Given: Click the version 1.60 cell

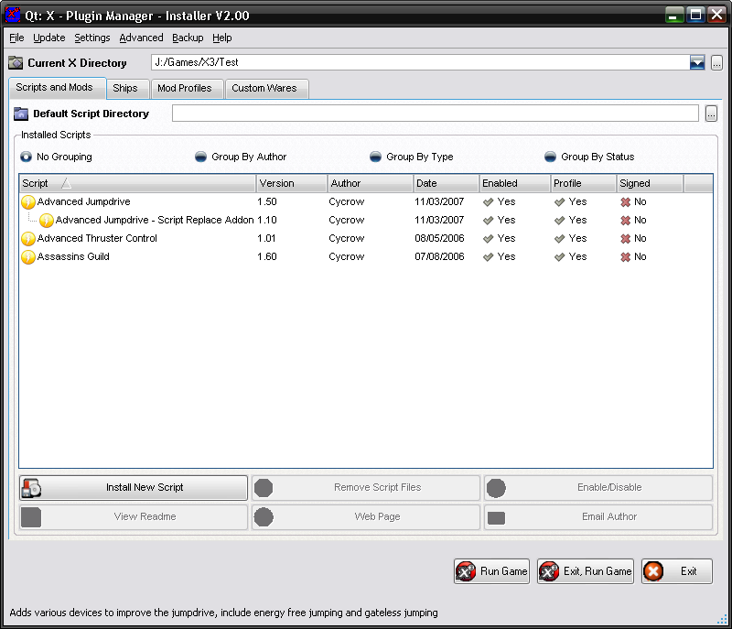Looking at the screenshot, I should [267, 257].
